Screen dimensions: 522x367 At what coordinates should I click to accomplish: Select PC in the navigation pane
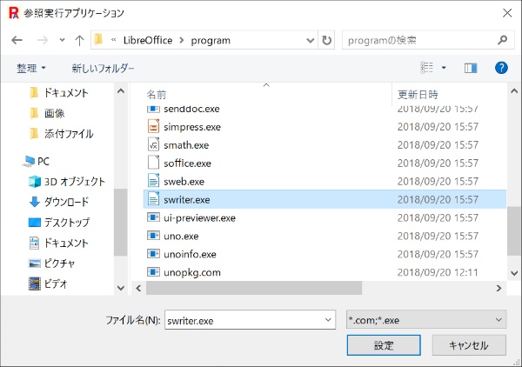click(36, 162)
